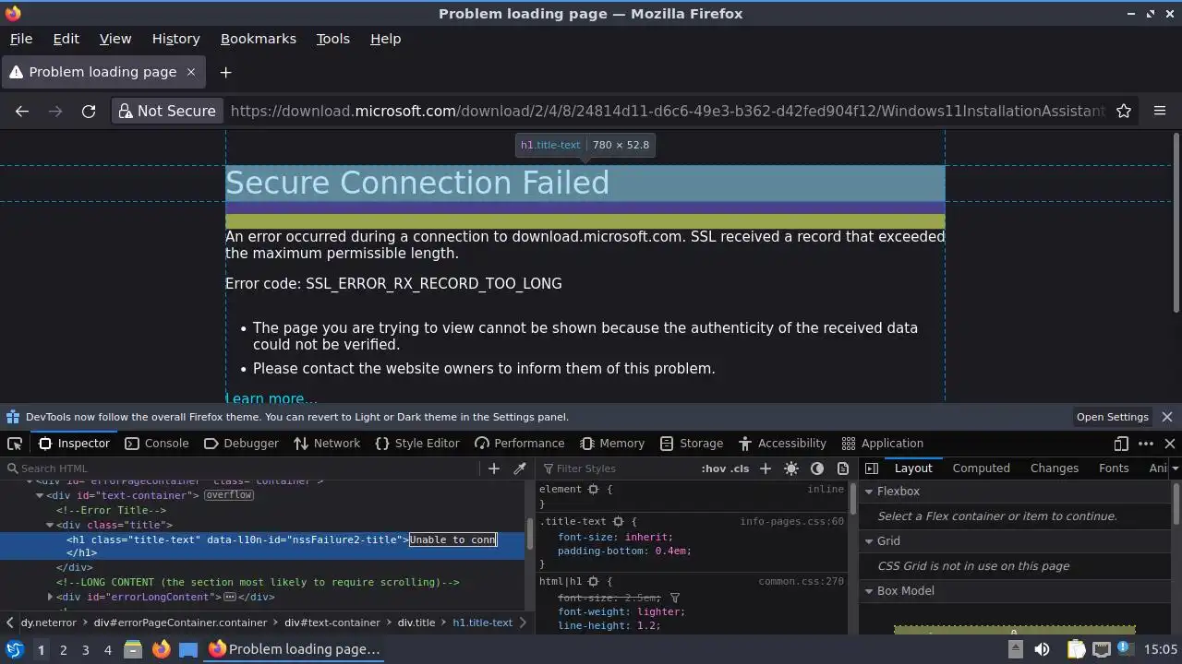Screen dimensions: 1182x664
Task: Collapse the Box Model section
Action: pyautogui.click(x=869, y=591)
